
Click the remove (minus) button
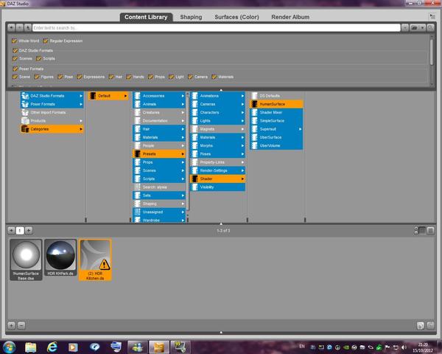[21, 325]
